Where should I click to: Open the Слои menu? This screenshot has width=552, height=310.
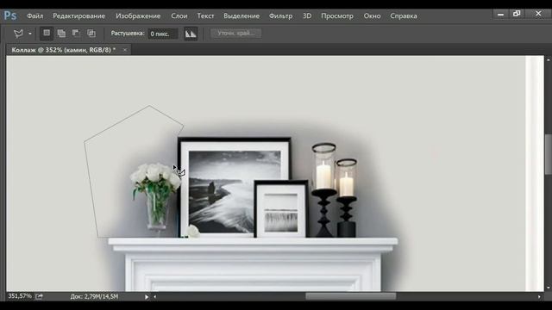[179, 15]
